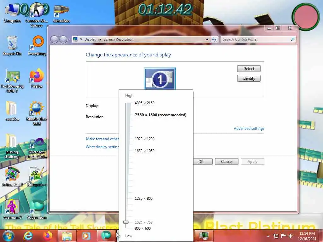Click Make text and other items link
Viewport: 323px width, 242px height.
(102, 139)
